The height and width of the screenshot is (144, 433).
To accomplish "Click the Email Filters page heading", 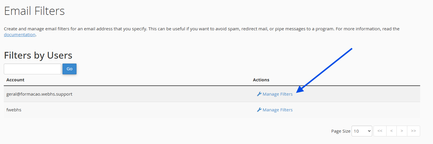I will (x=34, y=11).
